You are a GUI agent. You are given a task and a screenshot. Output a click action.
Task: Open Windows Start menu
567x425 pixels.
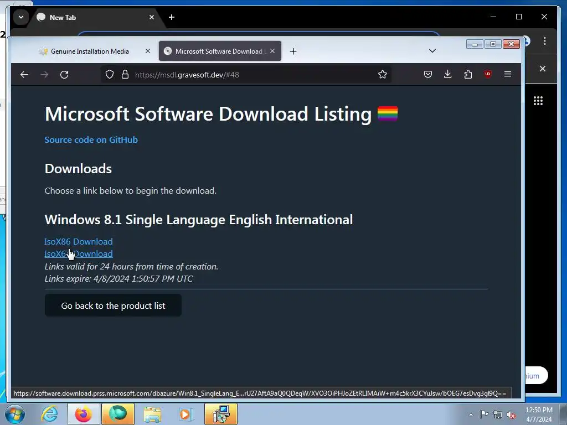click(15, 414)
